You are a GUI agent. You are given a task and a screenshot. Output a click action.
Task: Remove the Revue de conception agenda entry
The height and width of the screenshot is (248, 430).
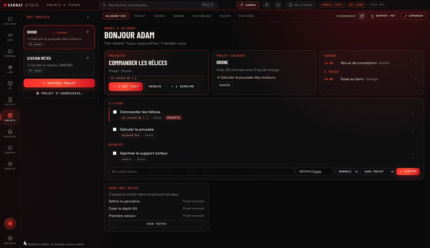point(416,63)
